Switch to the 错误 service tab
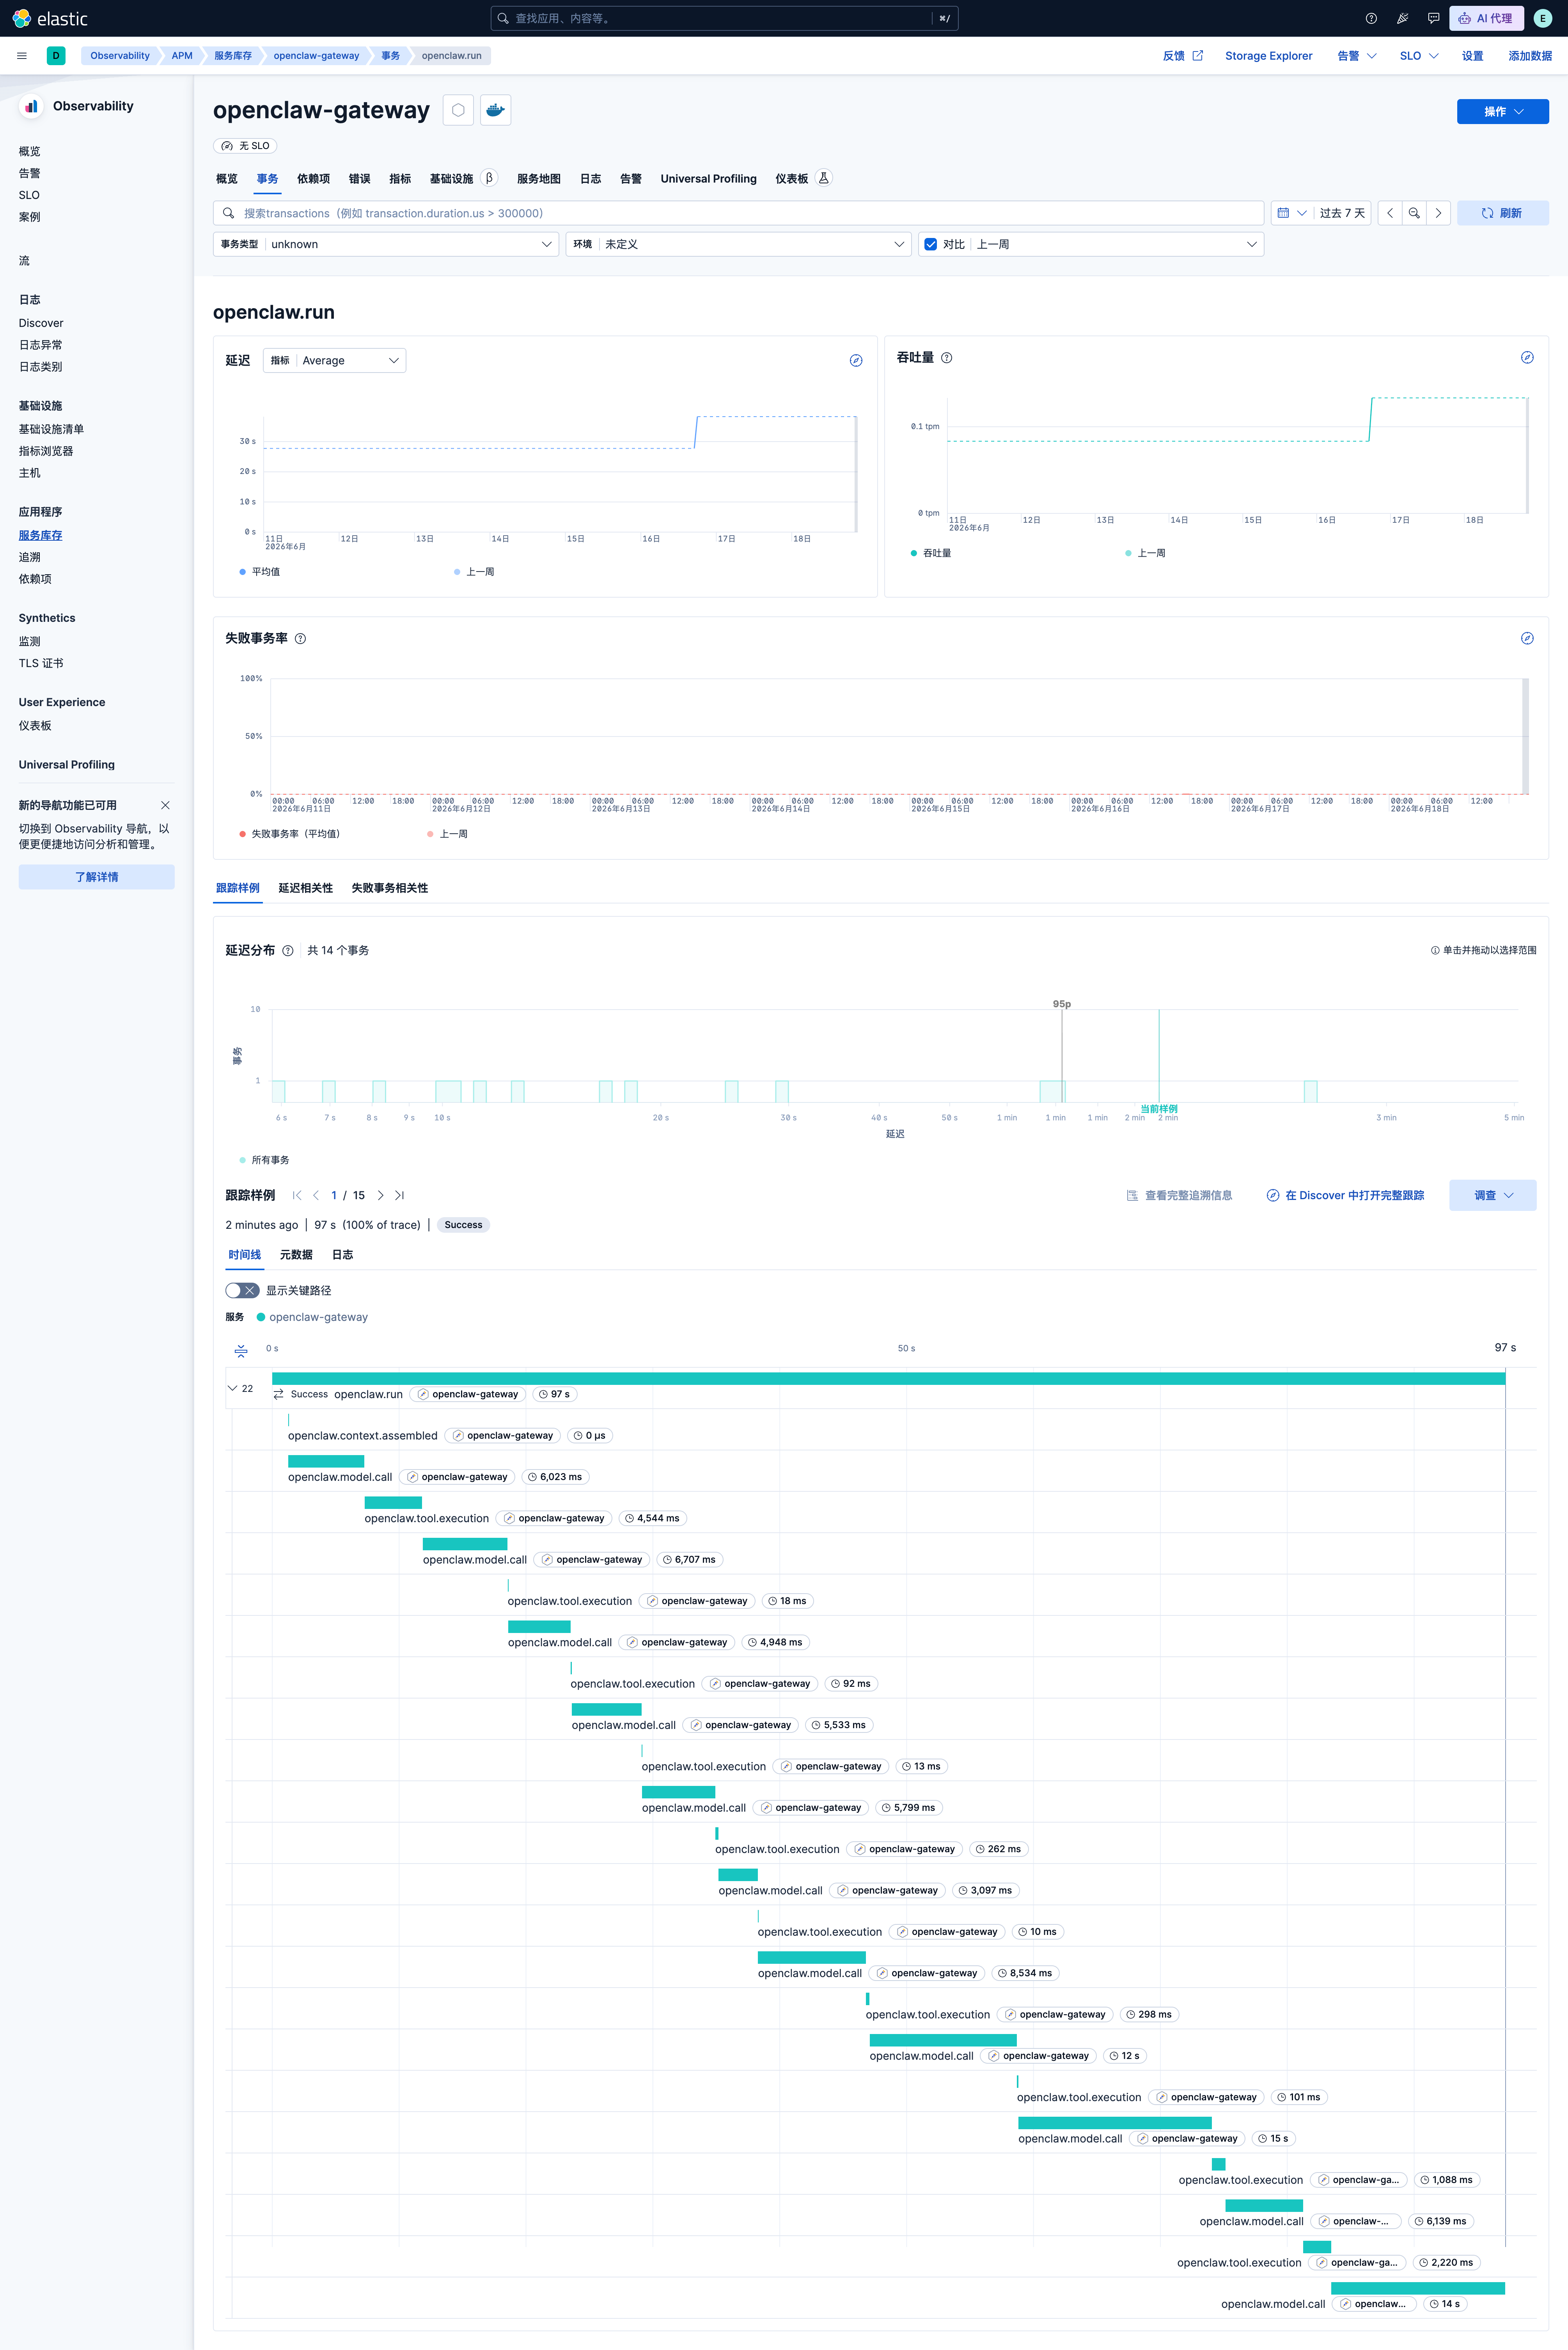Image resolution: width=1568 pixels, height=2350 pixels. click(359, 179)
